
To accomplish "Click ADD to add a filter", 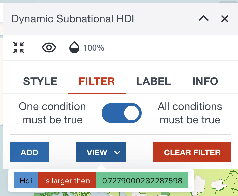I will click(x=29, y=152).
